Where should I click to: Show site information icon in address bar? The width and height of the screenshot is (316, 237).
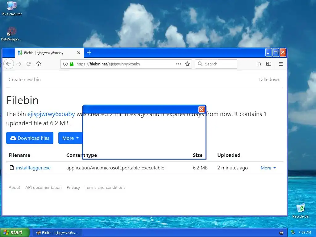[65, 64]
